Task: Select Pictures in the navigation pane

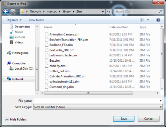Action: [18, 37]
